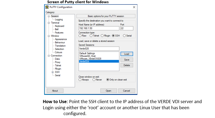Viewport: 215px width, 118px height.
Task: Open the Behaviour category
Action: (x=60, y=43)
